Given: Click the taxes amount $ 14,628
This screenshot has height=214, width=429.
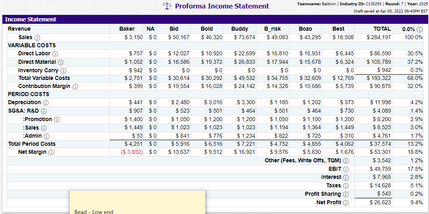Looking at the screenshot, I should pos(380,186).
